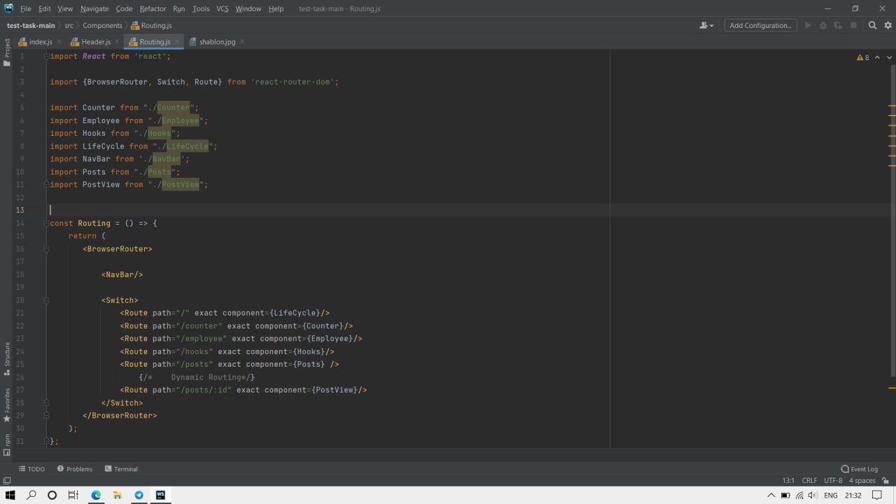Image resolution: width=896 pixels, height=504 pixels.
Task: Open the Terminal tool window
Action: (x=121, y=469)
